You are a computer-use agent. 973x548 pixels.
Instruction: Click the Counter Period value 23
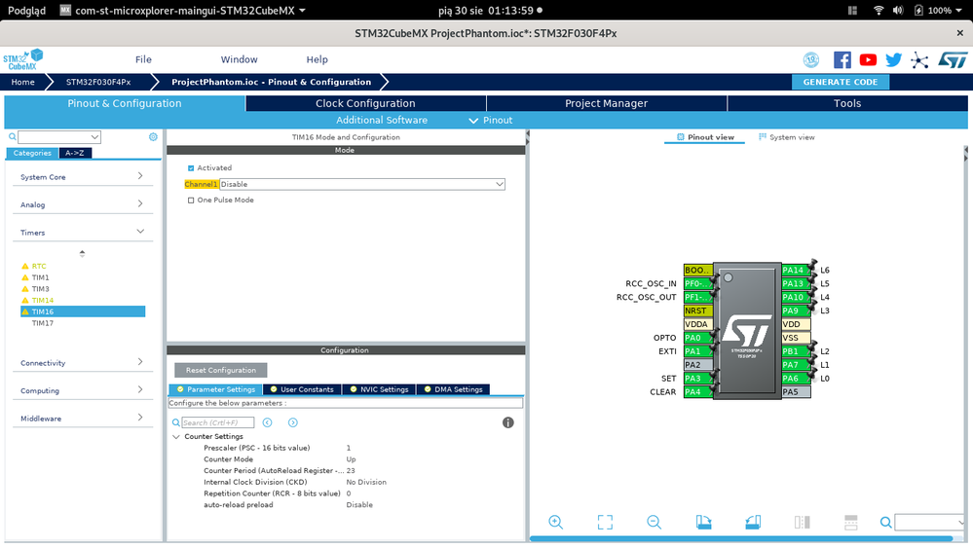351,470
